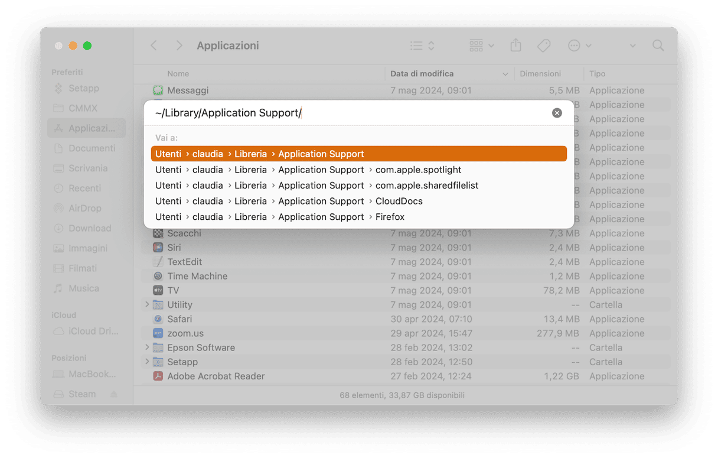
Task: Go back with the toolbar back arrow
Action: coord(154,46)
